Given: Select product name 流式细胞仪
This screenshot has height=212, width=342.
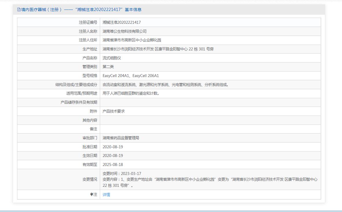Looking at the screenshot, I should [x=112, y=58].
